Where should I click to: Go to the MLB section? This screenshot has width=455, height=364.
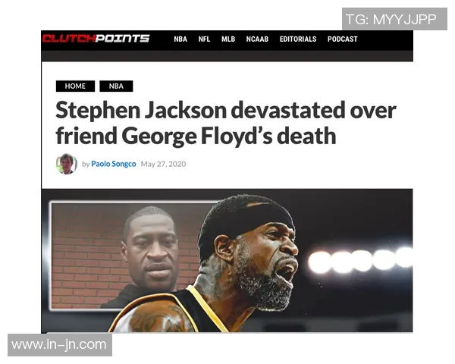click(228, 39)
